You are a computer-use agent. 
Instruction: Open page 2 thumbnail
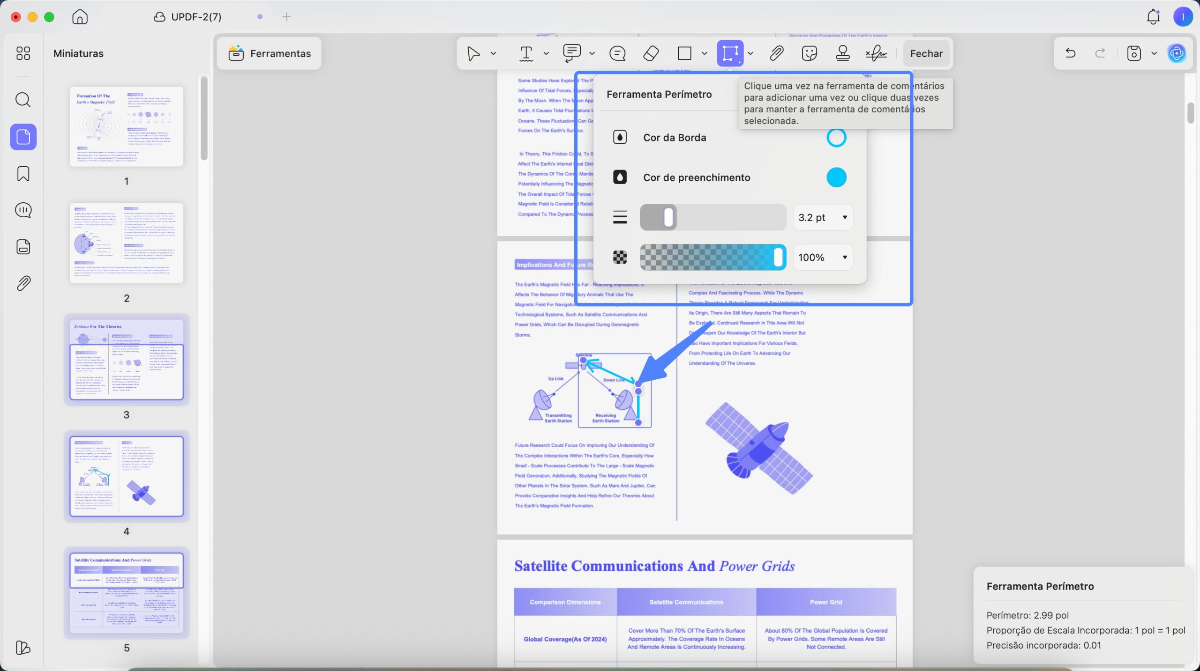pos(127,243)
